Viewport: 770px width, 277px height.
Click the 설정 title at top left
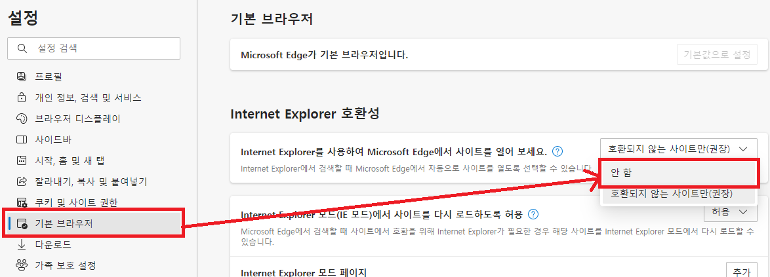pyautogui.click(x=23, y=18)
